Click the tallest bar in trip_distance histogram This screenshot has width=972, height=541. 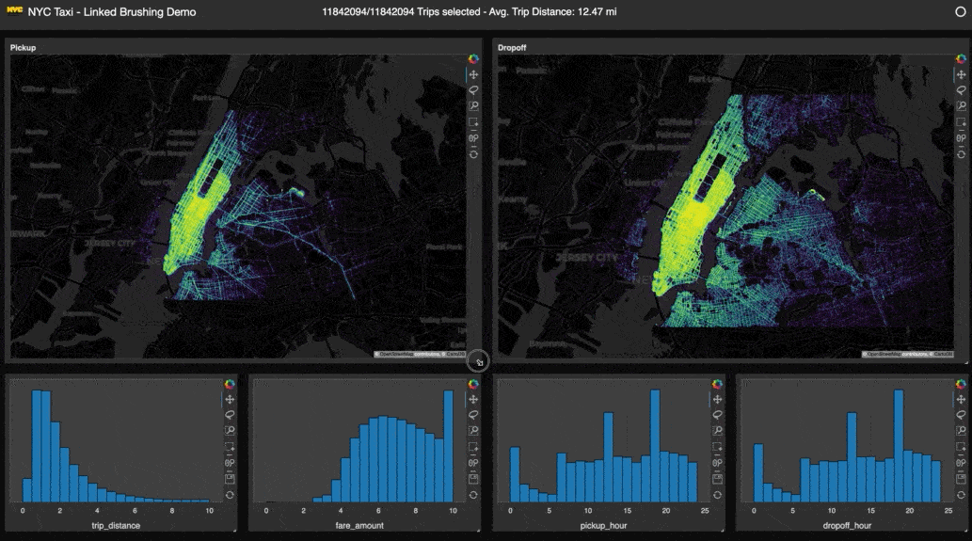click(37, 446)
